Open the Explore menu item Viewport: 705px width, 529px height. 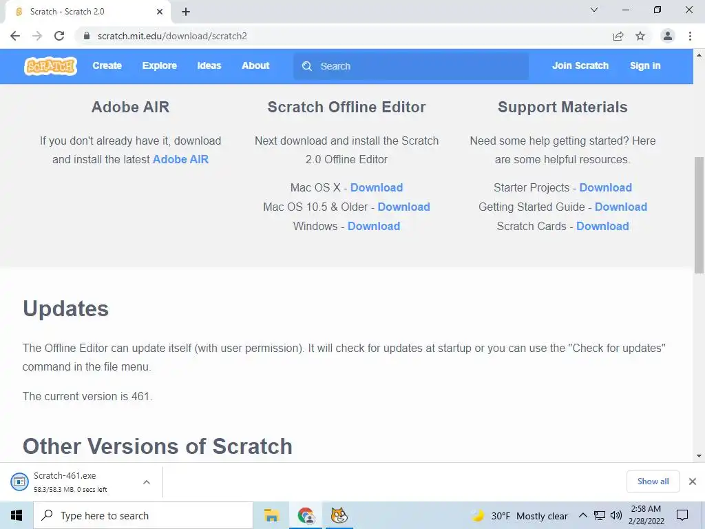[x=159, y=65]
